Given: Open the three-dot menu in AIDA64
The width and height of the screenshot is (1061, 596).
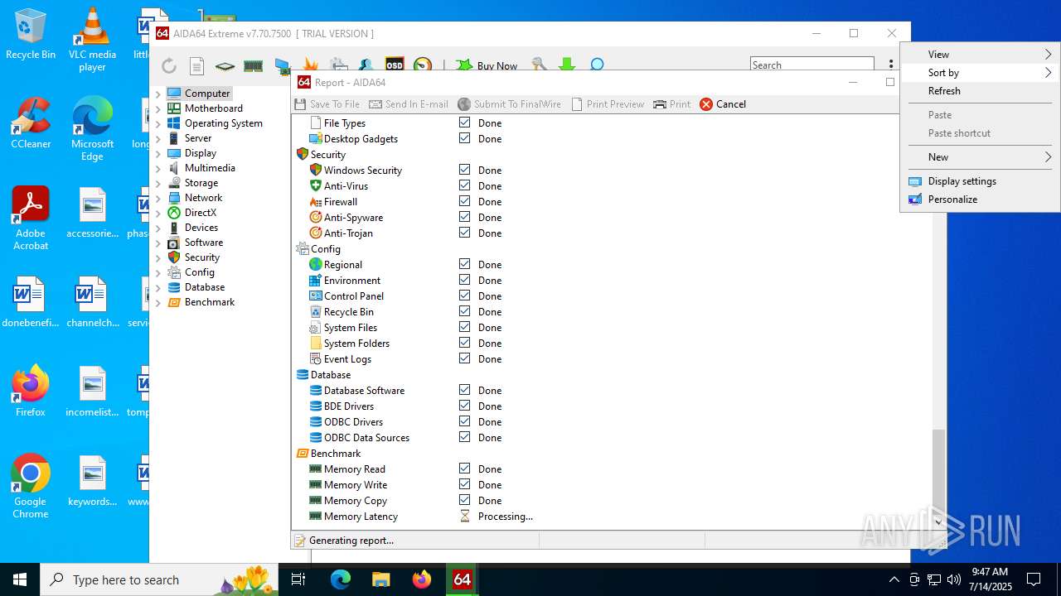Looking at the screenshot, I should point(890,65).
